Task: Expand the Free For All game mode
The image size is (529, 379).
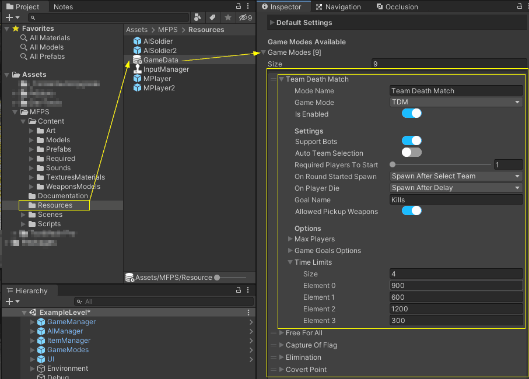Action: coord(282,333)
